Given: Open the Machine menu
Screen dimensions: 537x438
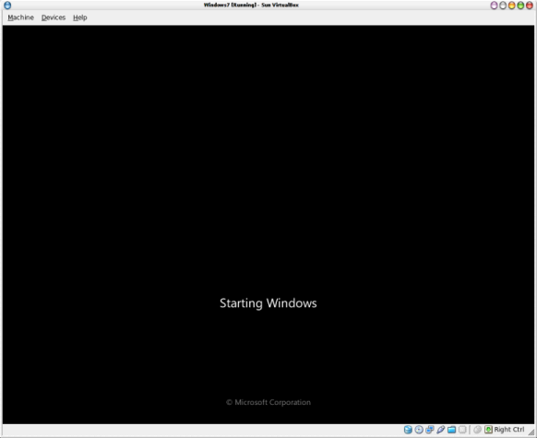Looking at the screenshot, I should (x=20, y=18).
